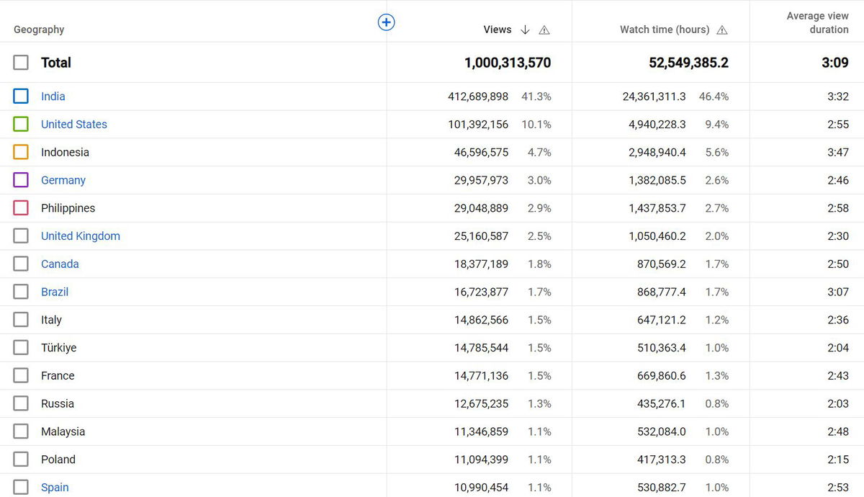
Task: Click the warning triangle beside Watch time
Action: [722, 30]
